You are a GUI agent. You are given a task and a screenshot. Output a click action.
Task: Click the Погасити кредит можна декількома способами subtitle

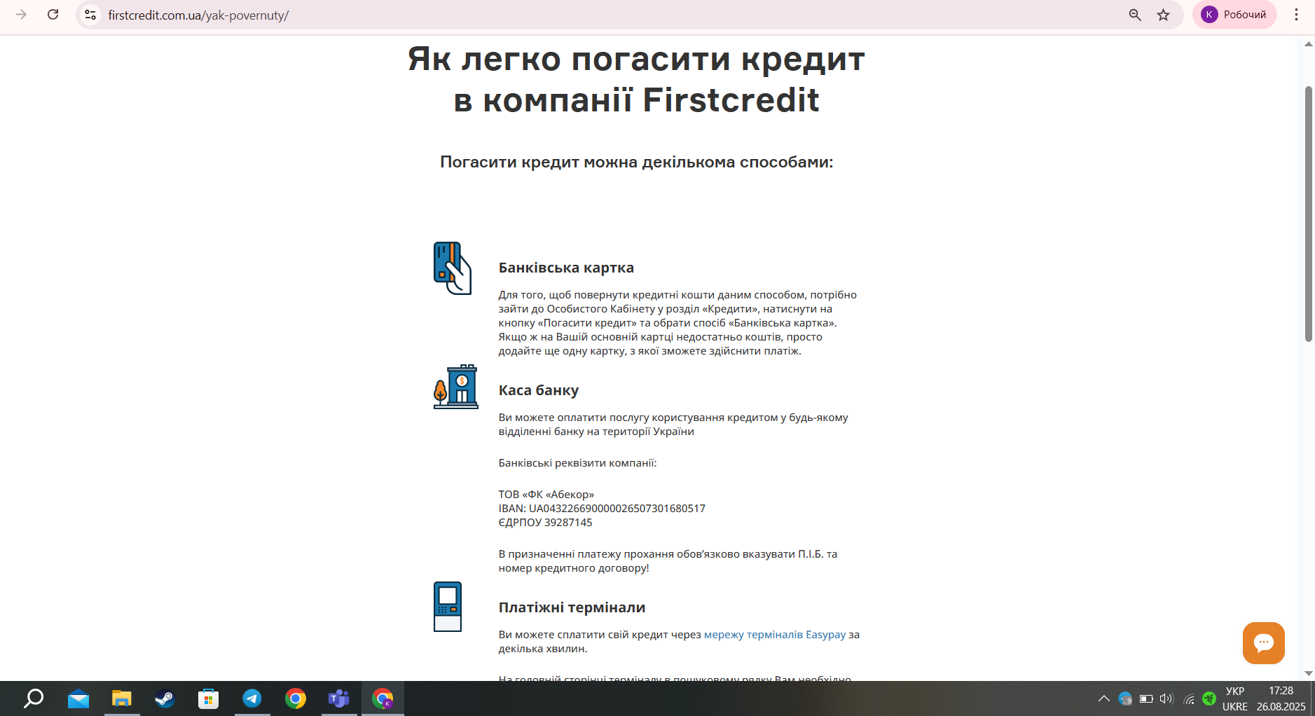click(x=637, y=162)
